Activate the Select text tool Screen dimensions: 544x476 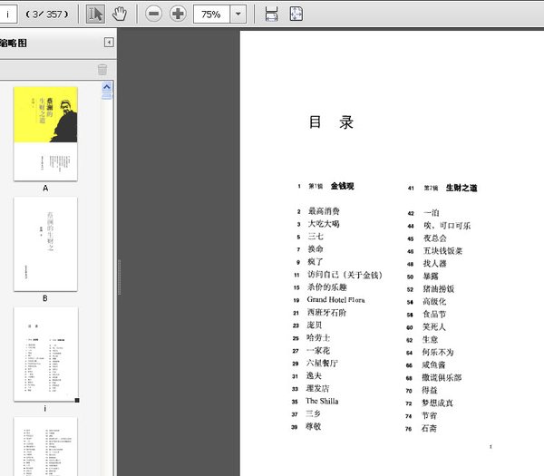[95, 14]
